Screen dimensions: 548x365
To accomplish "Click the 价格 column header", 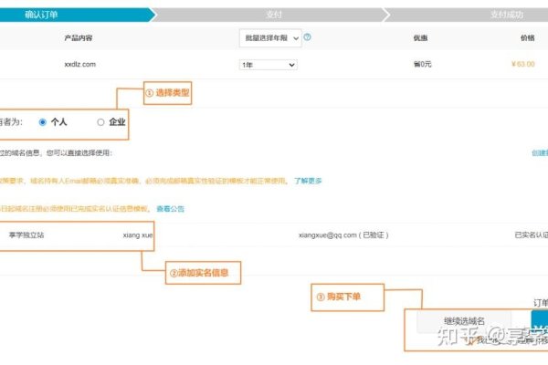I will pos(527,38).
